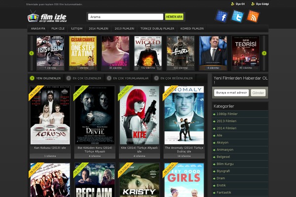
Task: Open the 2013 FİLMLERİ menu item
Action: (124, 29)
